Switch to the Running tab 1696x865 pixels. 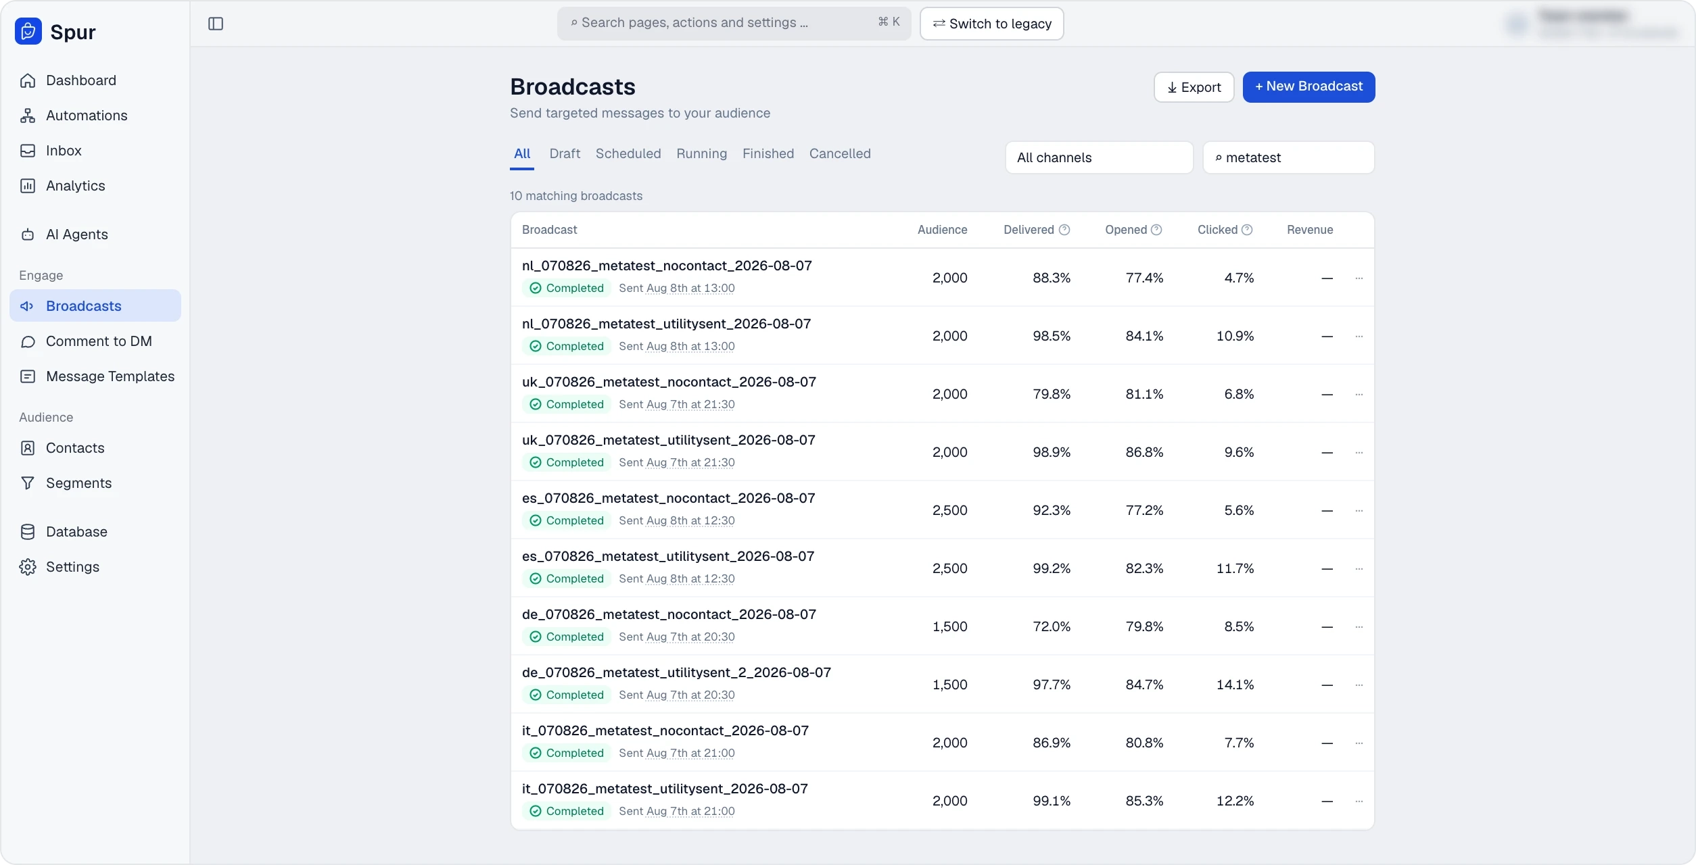pyautogui.click(x=701, y=154)
